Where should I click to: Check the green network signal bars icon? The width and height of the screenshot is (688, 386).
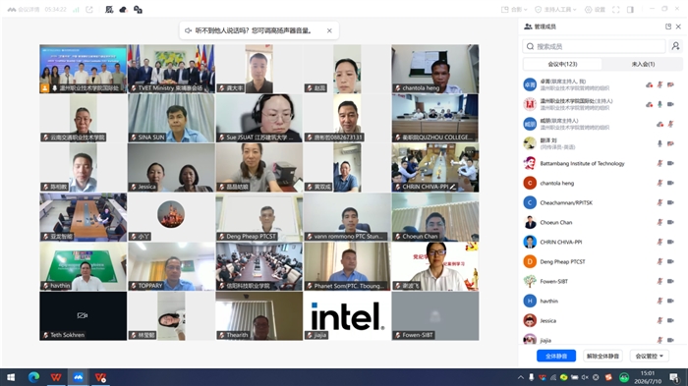click(x=76, y=9)
